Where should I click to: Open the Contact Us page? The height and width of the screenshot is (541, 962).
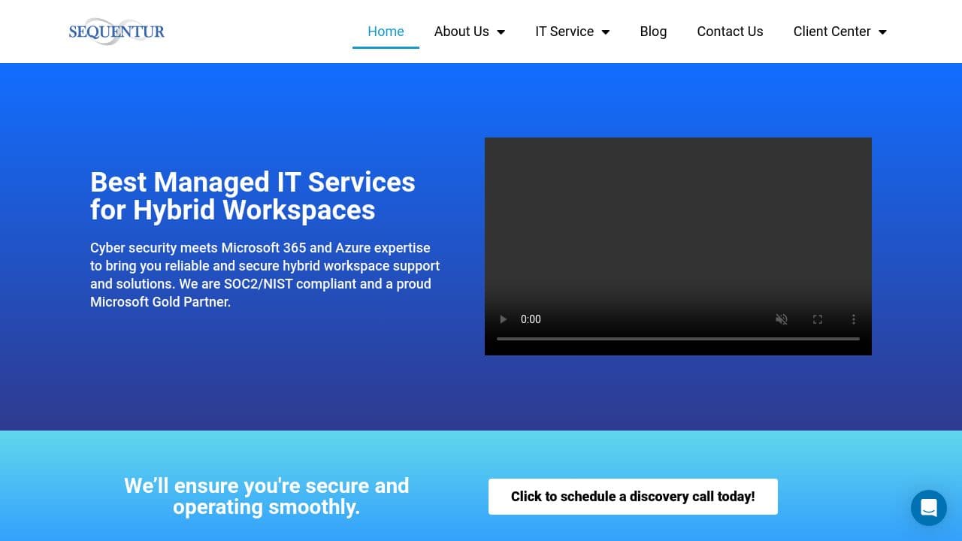coord(730,32)
